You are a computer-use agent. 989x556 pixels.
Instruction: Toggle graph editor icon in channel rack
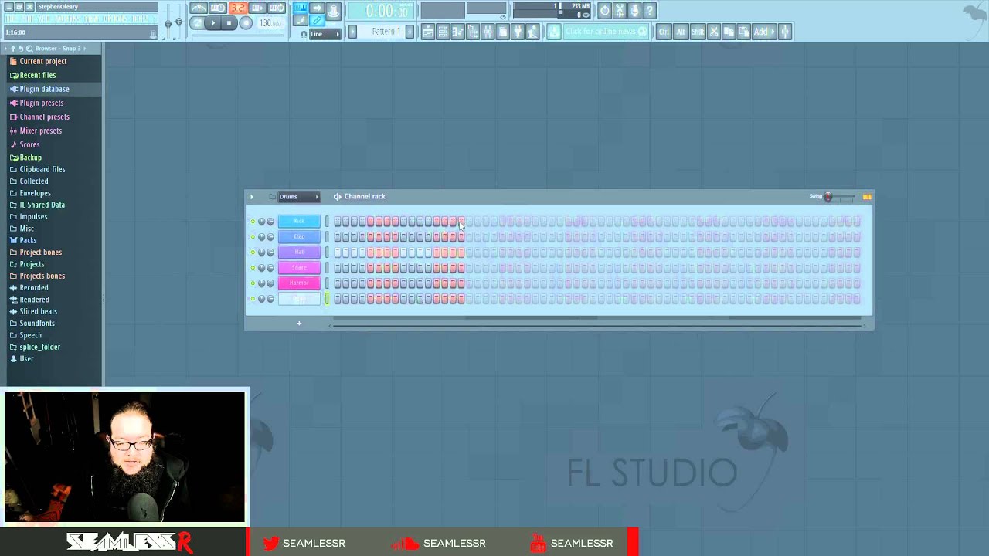pos(867,197)
